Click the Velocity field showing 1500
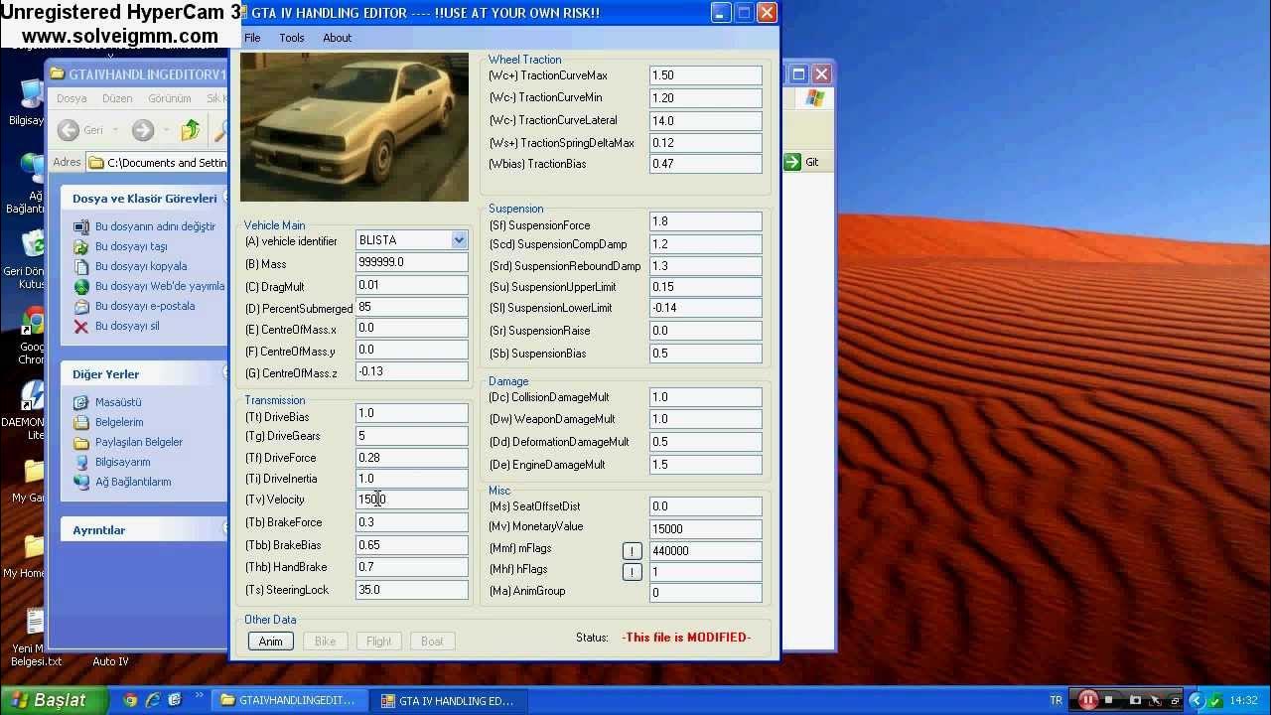 [x=411, y=500]
